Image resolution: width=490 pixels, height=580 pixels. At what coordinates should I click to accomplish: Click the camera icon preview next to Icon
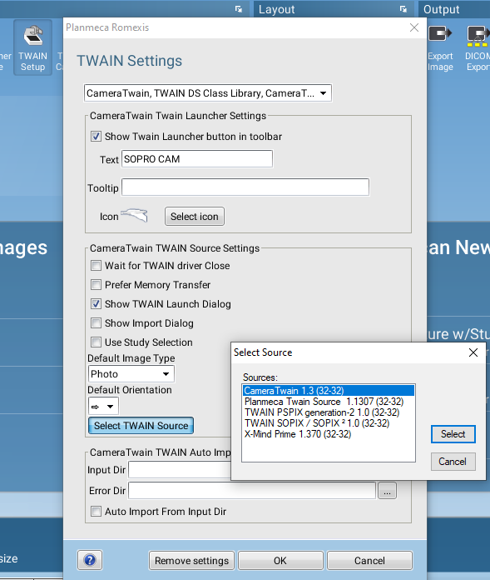click(135, 215)
